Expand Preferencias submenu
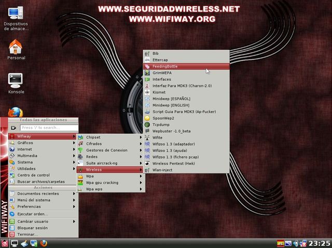This screenshot has width=332, height=248. point(43,206)
